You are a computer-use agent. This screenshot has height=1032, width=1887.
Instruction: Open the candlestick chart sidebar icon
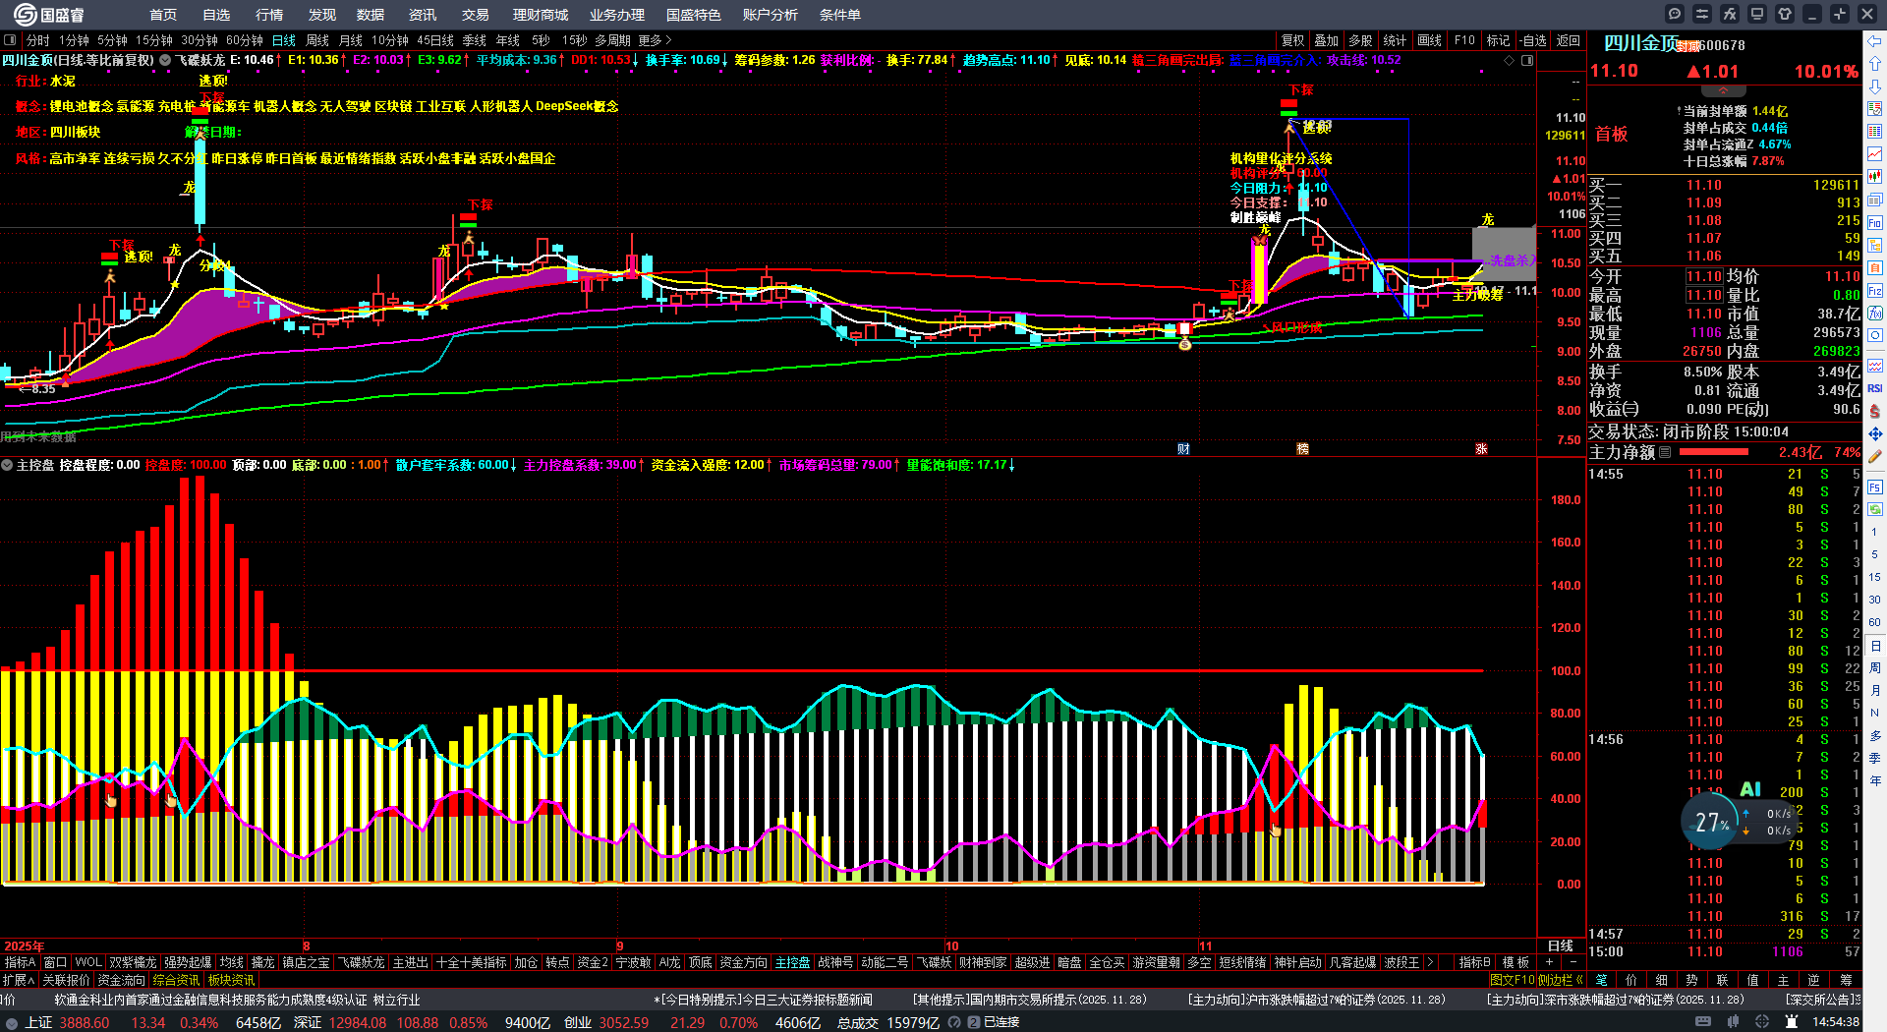click(x=1875, y=177)
